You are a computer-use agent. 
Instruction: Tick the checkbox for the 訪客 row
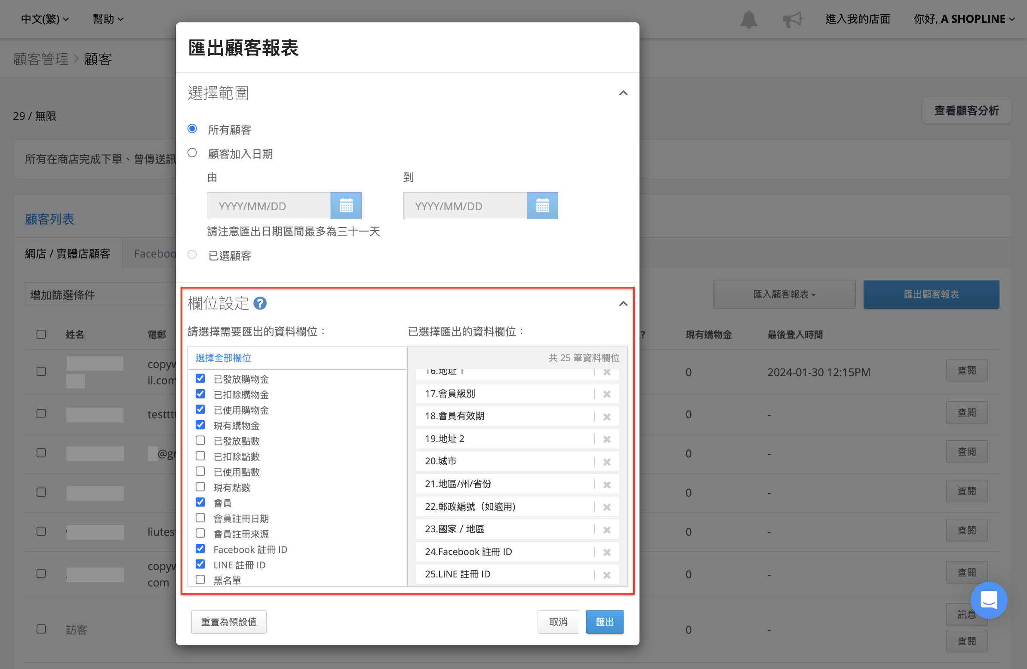(41, 629)
